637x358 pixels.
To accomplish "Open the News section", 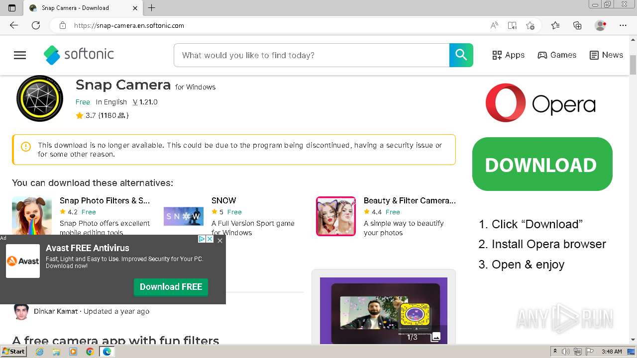I will point(606,55).
